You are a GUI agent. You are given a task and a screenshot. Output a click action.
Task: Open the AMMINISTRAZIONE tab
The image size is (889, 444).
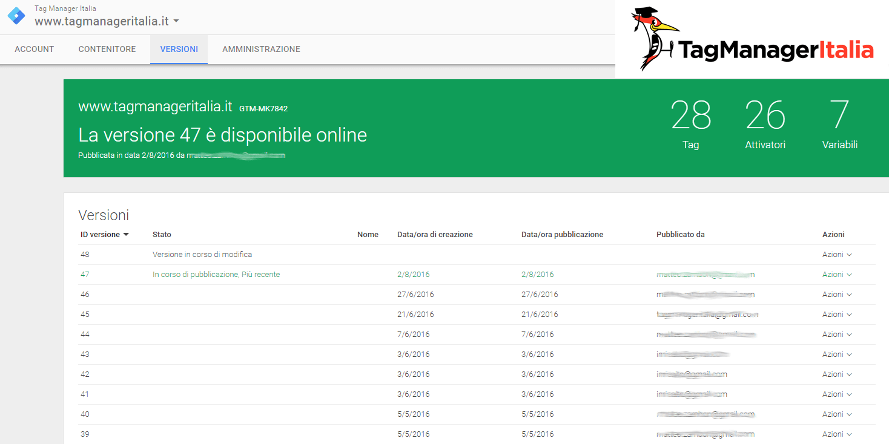point(261,49)
